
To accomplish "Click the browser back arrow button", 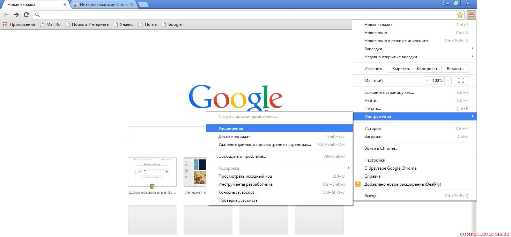I will (6, 15).
